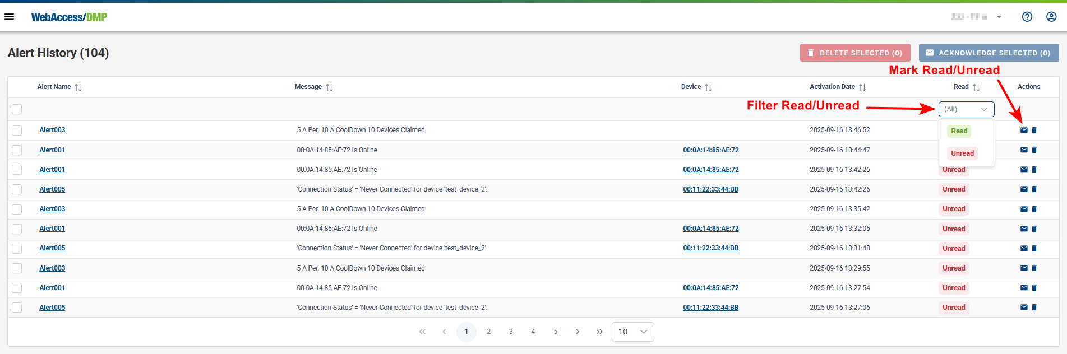
Task: Mark first Alert003 row as read via envelope icon
Action: (1024, 130)
